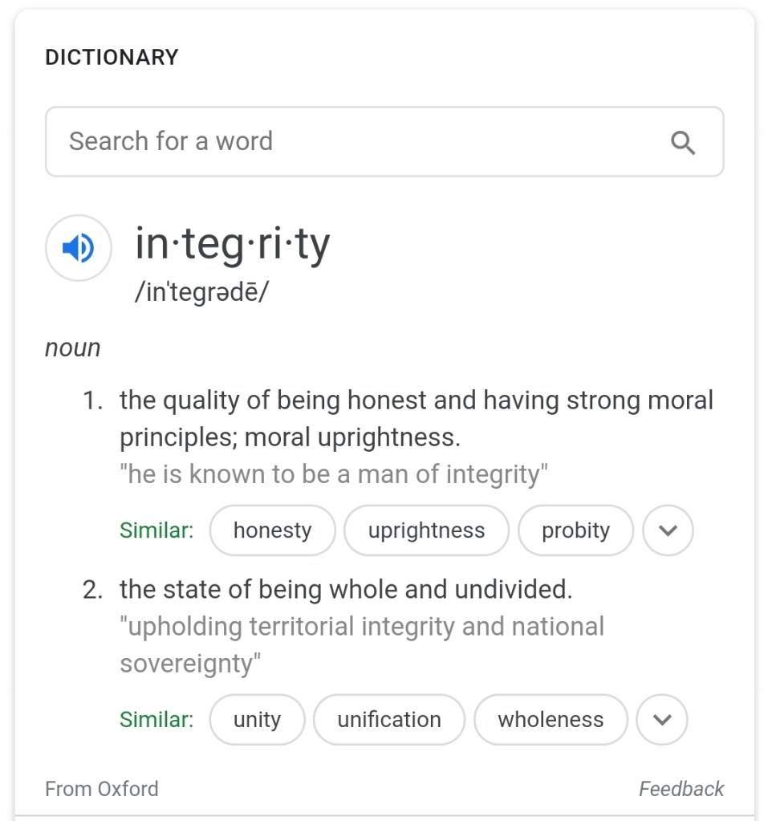
Task: Play the pronunciation audio for integrity
Action: click(x=78, y=248)
